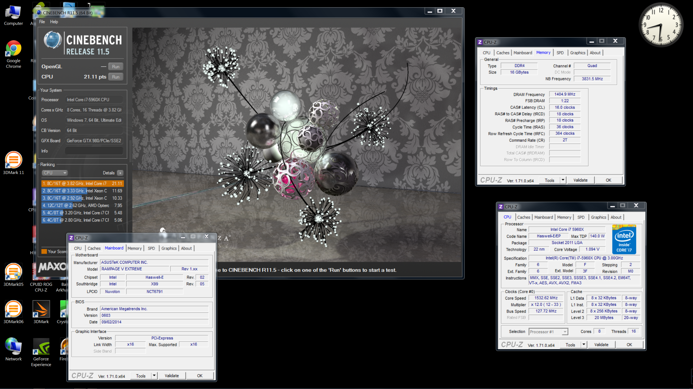
Task: Switch to Graphics tab in Mainboard CPU-Z window
Action: point(169,248)
